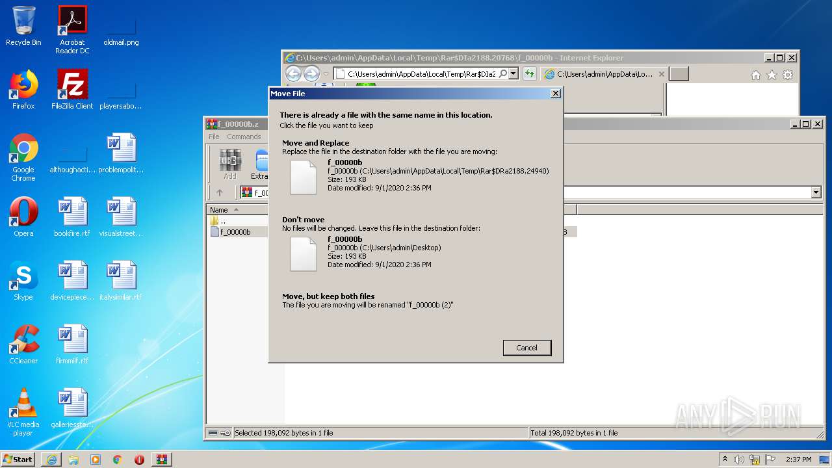This screenshot has height=468, width=832.
Task: Click Cancel in Move File dialog
Action: tap(527, 348)
